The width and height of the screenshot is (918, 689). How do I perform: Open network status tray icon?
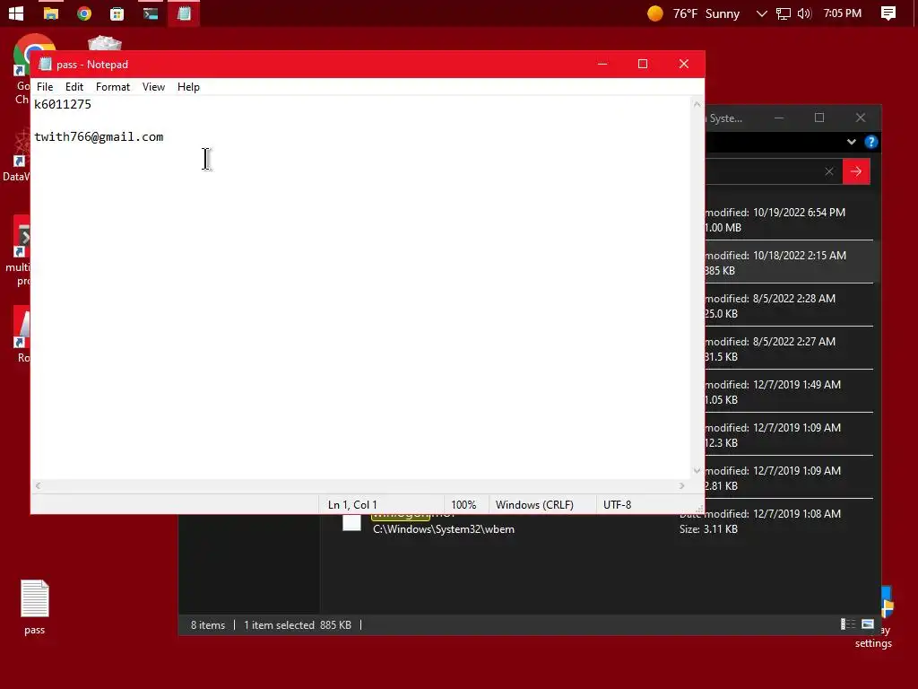(783, 13)
